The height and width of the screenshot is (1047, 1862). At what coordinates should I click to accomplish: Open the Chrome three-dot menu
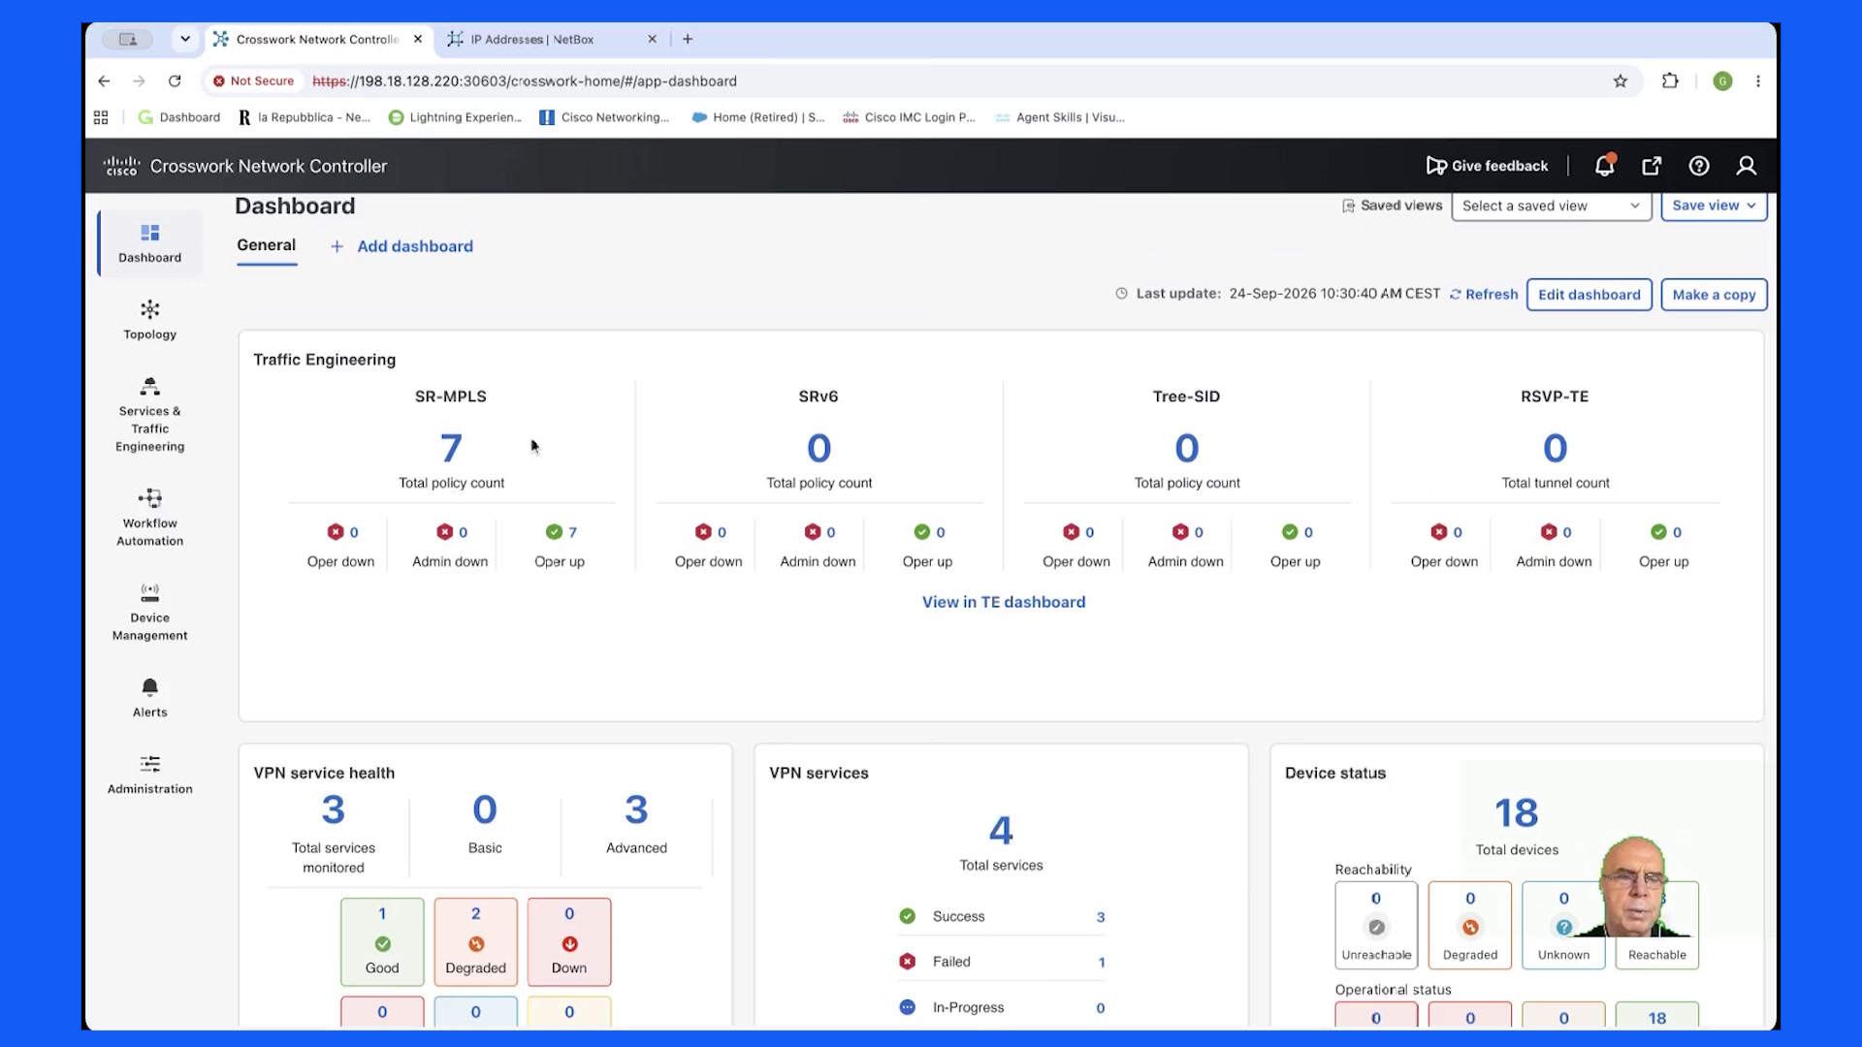(1758, 81)
